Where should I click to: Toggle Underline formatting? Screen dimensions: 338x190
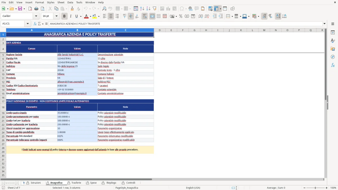point(77,16)
